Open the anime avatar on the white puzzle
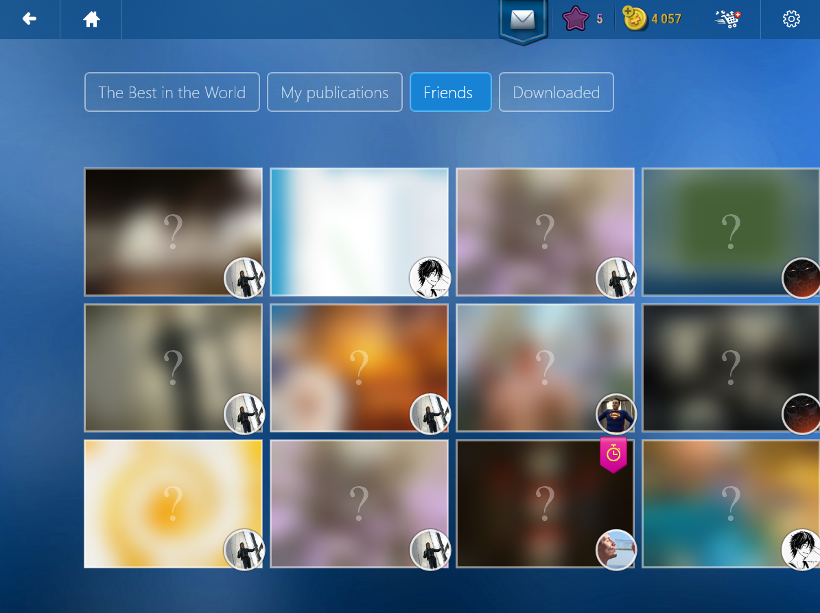Viewport: 820px width, 613px height. [x=430, y=278]
